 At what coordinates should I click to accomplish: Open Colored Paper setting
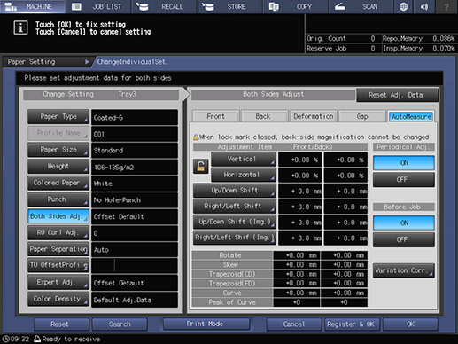tap(58, 183)
